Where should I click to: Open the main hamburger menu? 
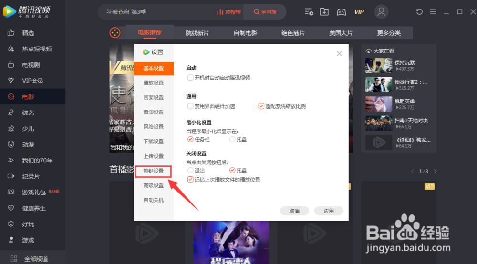pos(433,12)
